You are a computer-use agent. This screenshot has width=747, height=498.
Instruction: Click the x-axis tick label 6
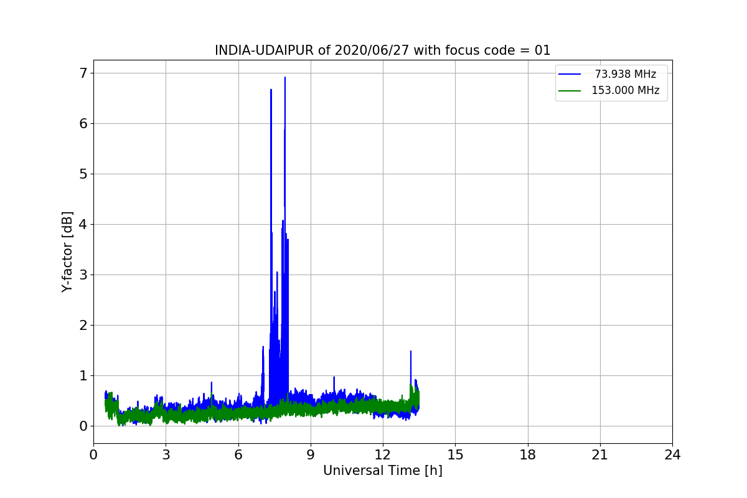tap(238, 455)
